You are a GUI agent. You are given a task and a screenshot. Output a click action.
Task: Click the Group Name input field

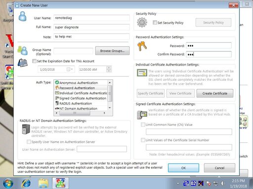[x=73, y=51]
